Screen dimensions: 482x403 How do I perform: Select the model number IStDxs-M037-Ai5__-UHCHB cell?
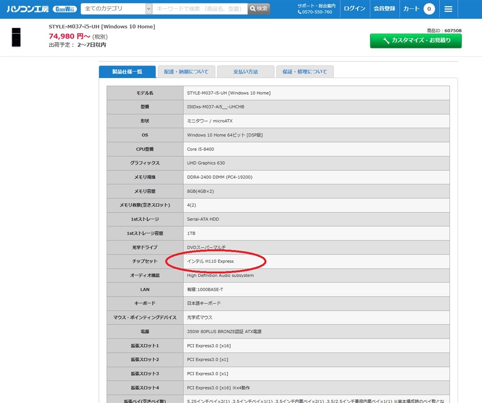316,107
